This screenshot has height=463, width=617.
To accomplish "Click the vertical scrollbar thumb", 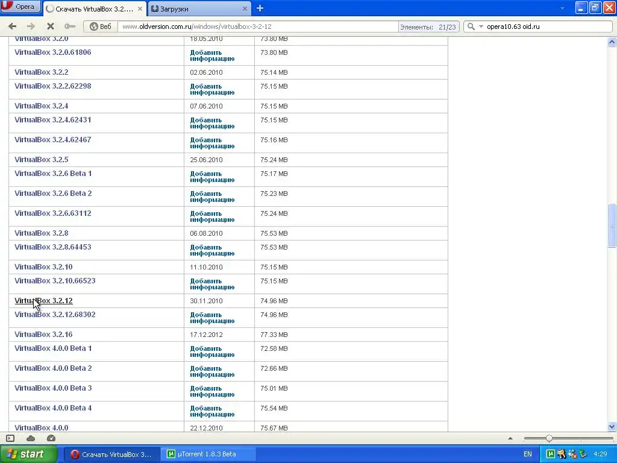I will (612, 225).
